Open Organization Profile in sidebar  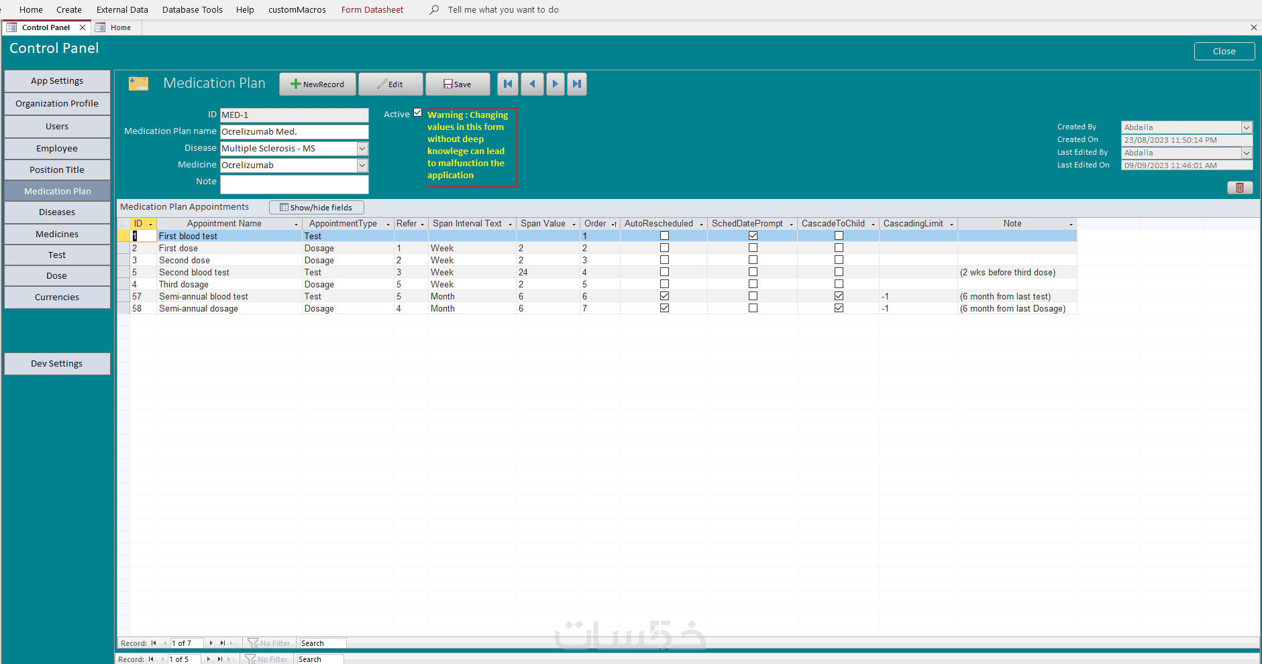pos(57,104)
